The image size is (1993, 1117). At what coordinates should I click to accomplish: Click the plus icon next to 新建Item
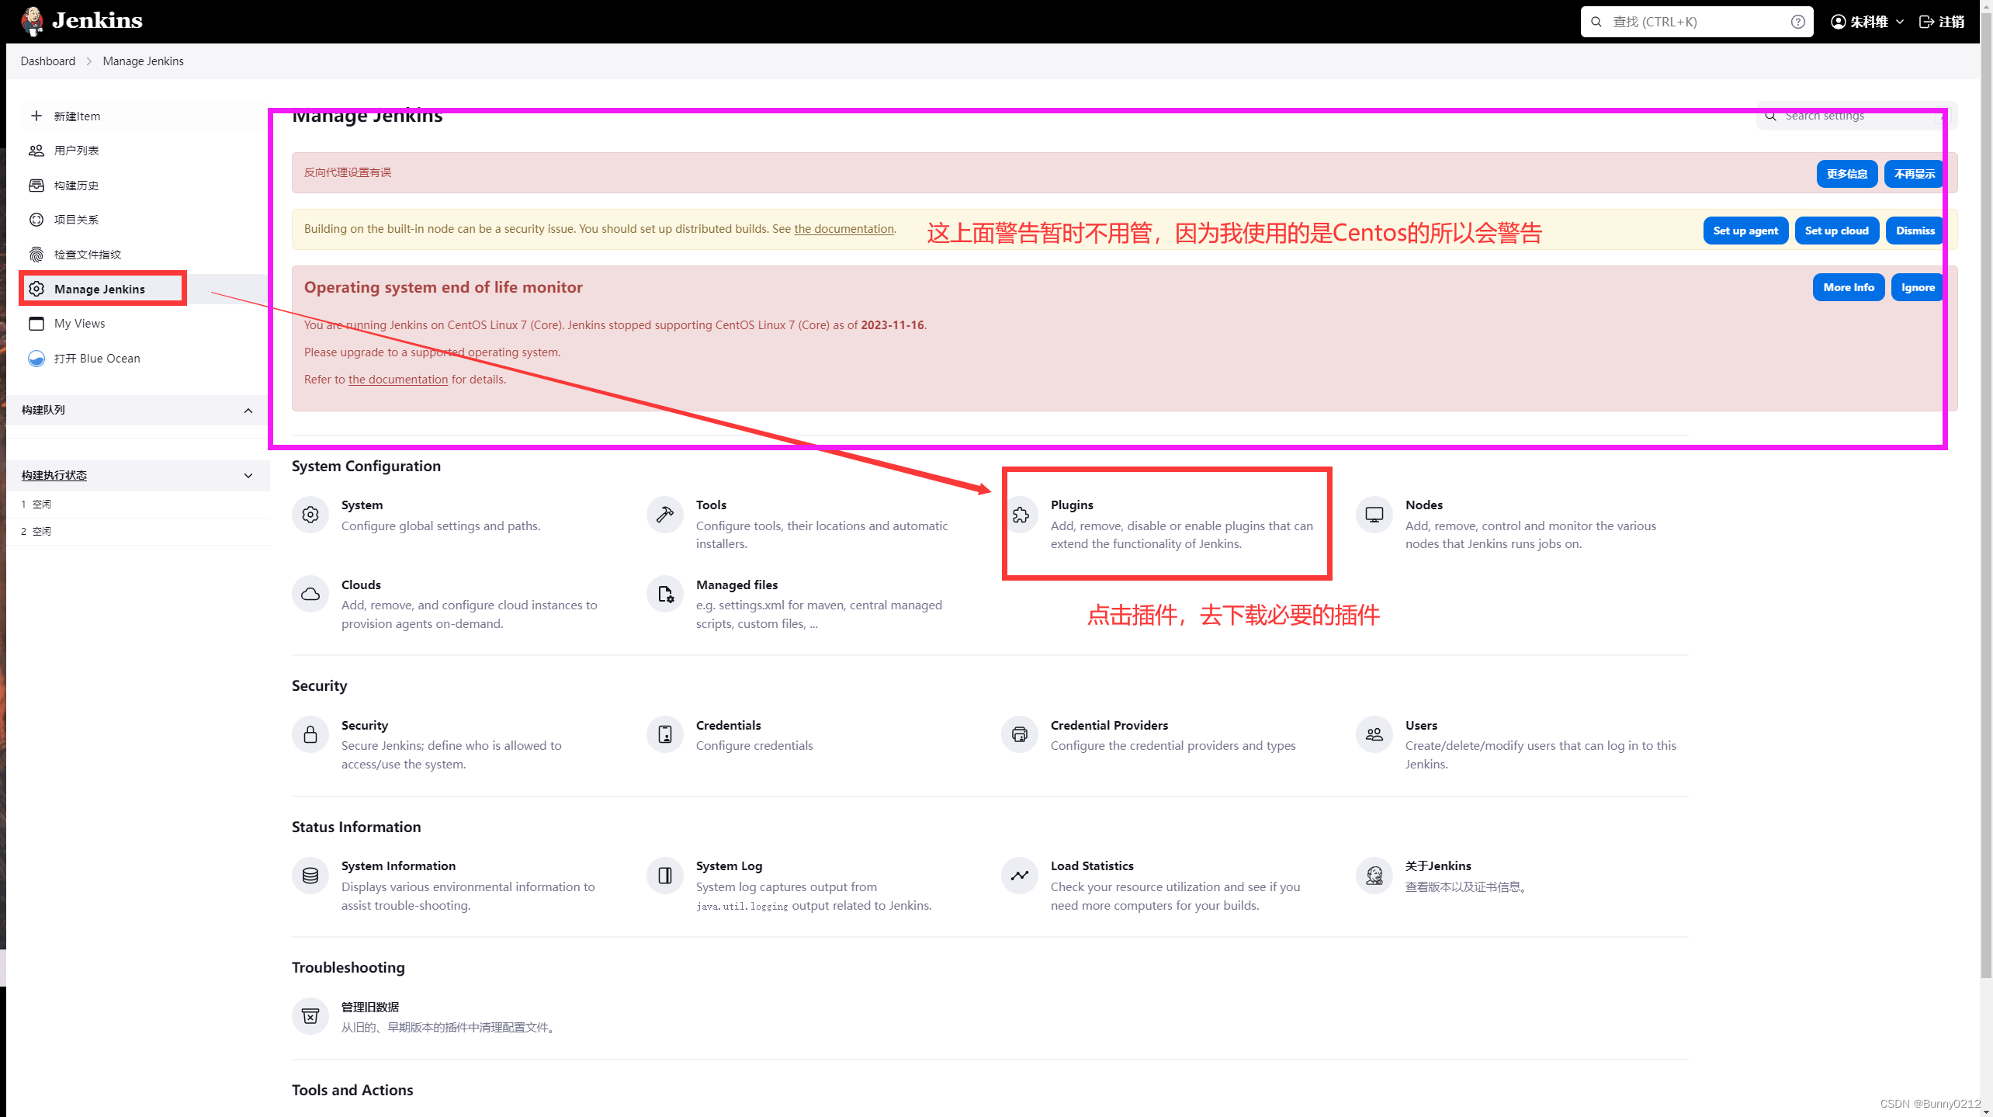36,116
